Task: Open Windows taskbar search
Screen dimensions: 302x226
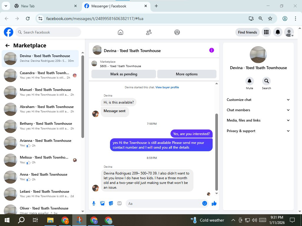Action: (x=21, y=220)
